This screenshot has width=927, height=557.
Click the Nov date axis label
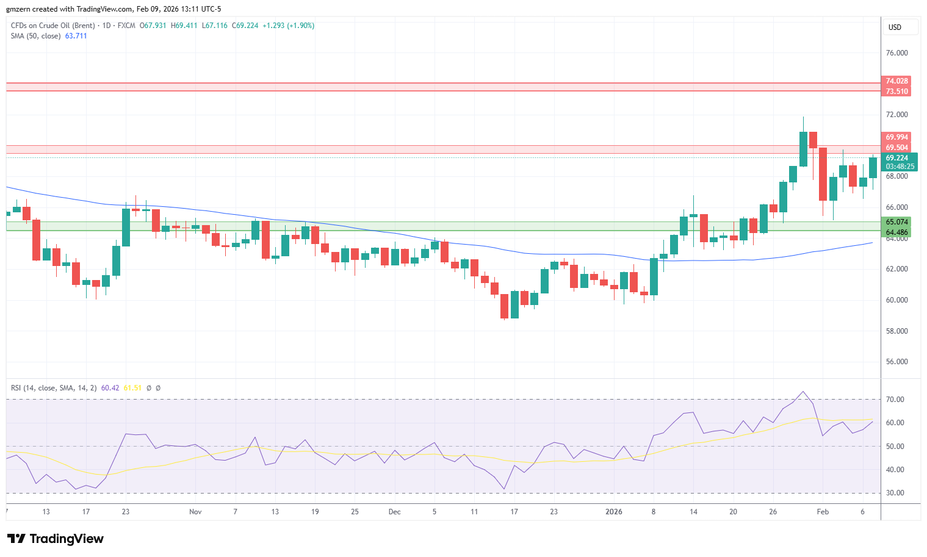click(195, 512)
